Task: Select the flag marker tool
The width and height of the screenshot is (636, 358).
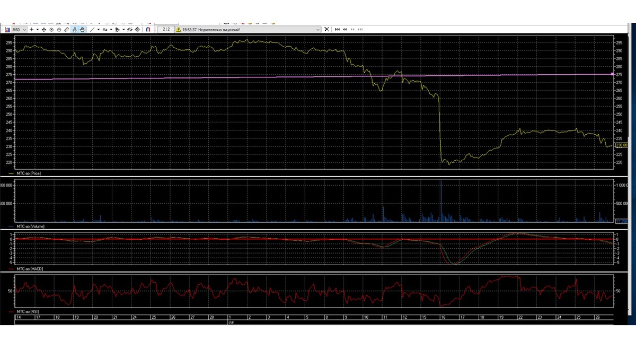Action: click(117, 30)
